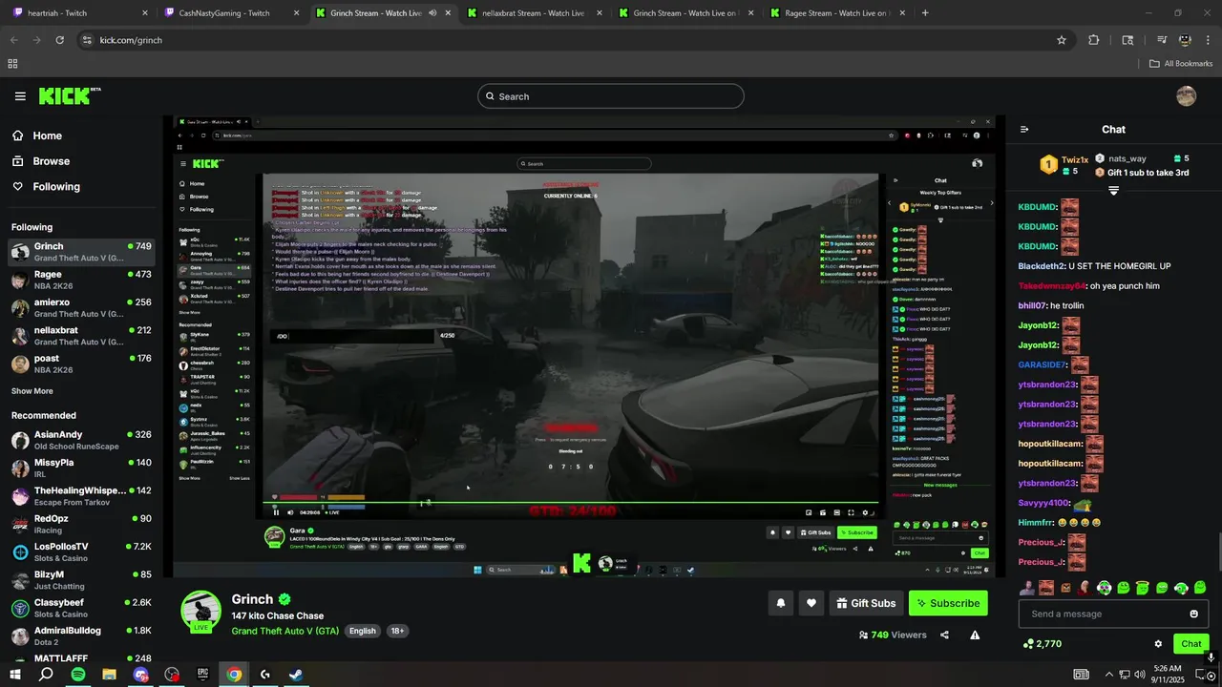Open Grinch streamer avatar with LIVE badge
Screen dimensions: 1222x687
tap(200, 611)
